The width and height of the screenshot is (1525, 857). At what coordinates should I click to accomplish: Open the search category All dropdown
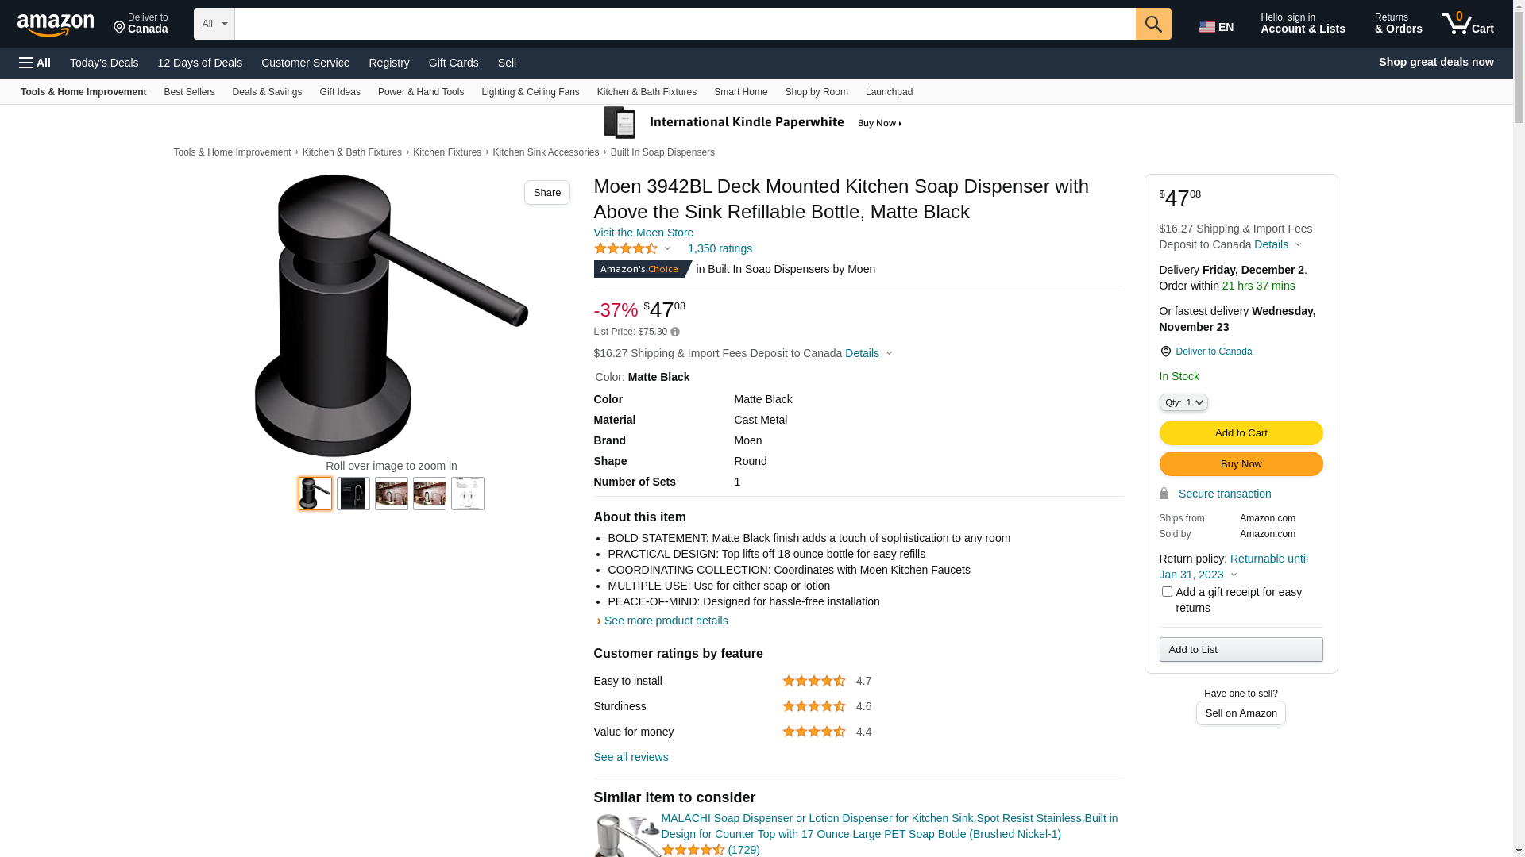point(214,24)
